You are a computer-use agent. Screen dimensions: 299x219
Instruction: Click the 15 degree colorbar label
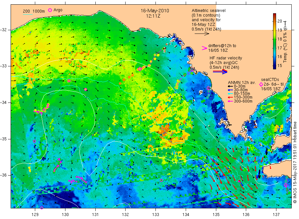(279, 65)
